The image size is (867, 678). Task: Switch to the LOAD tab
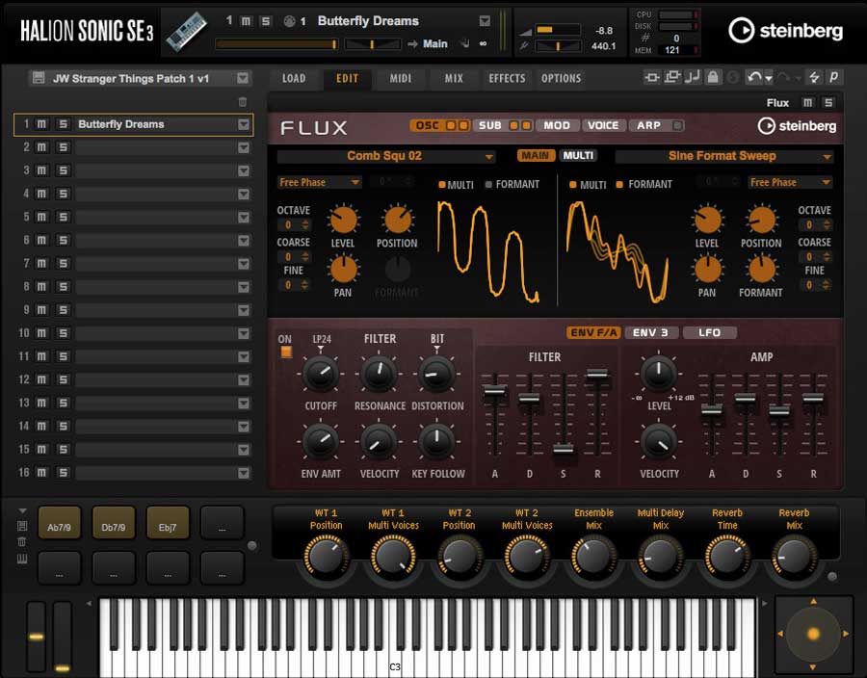pyautogui.click(x=294, y=78)
